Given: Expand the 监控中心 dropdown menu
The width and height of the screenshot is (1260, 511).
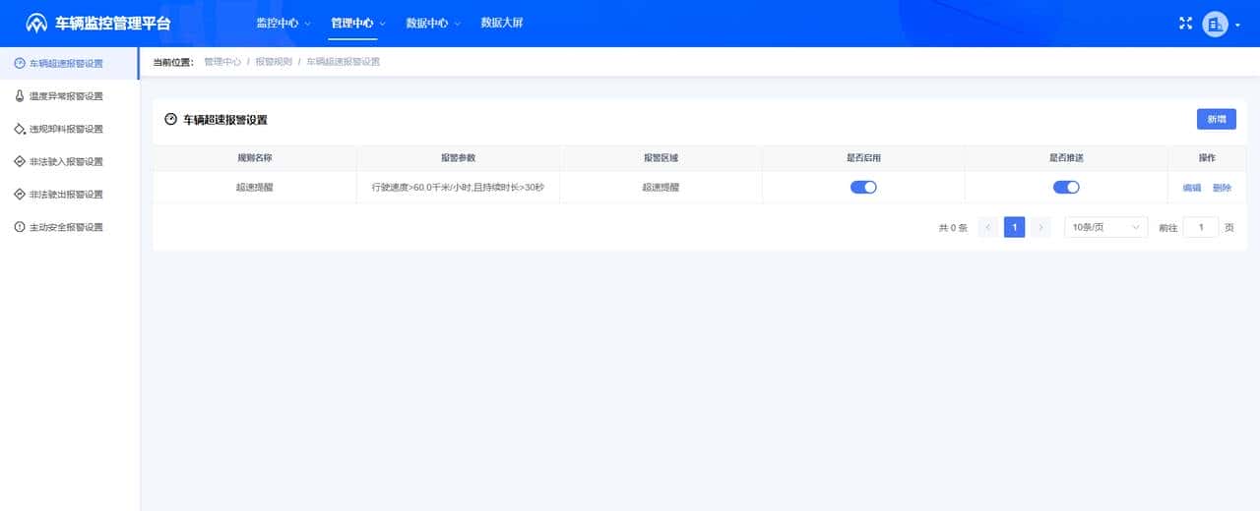Looking at the screenshot, I should (283, 23).
